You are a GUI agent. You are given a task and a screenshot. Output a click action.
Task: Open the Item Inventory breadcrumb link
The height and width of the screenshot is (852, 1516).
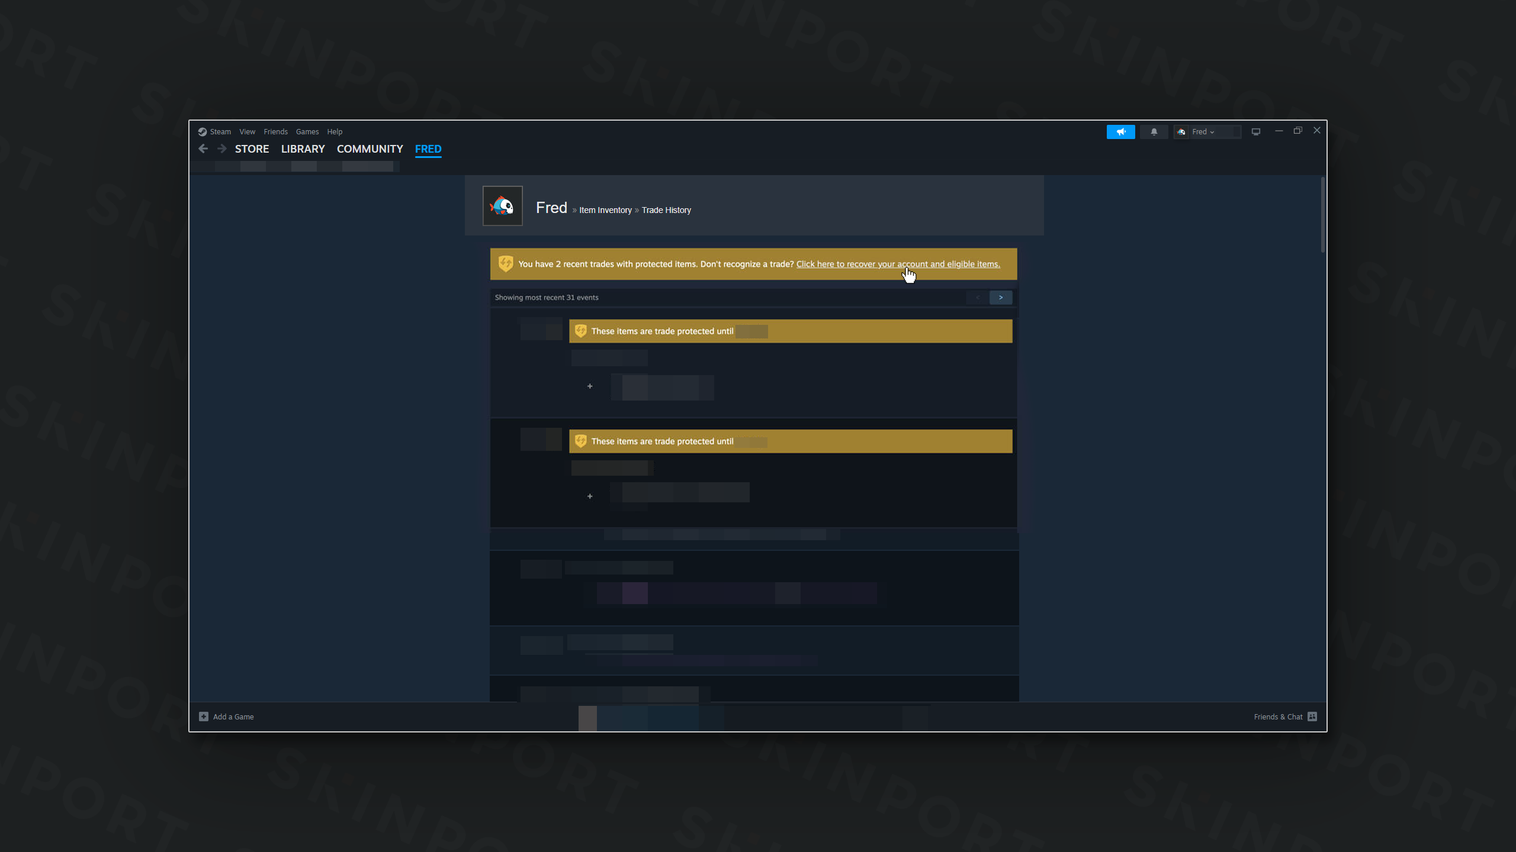point(605,210)
